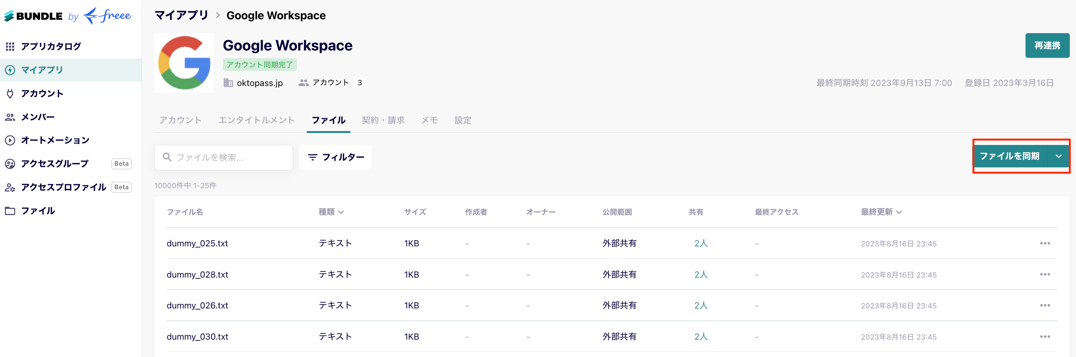This screenshot has height=357, width=1076.
Task: Switch to the アカウント tab
Action: [180, 120]
